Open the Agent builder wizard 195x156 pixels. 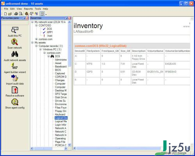tap(15, 66)
